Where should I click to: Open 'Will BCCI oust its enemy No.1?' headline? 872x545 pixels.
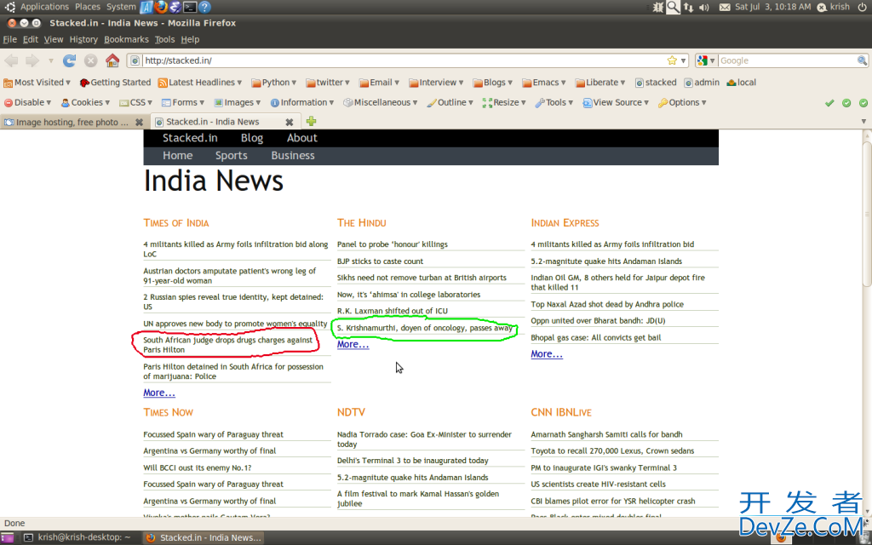click(x=198, y=468)
